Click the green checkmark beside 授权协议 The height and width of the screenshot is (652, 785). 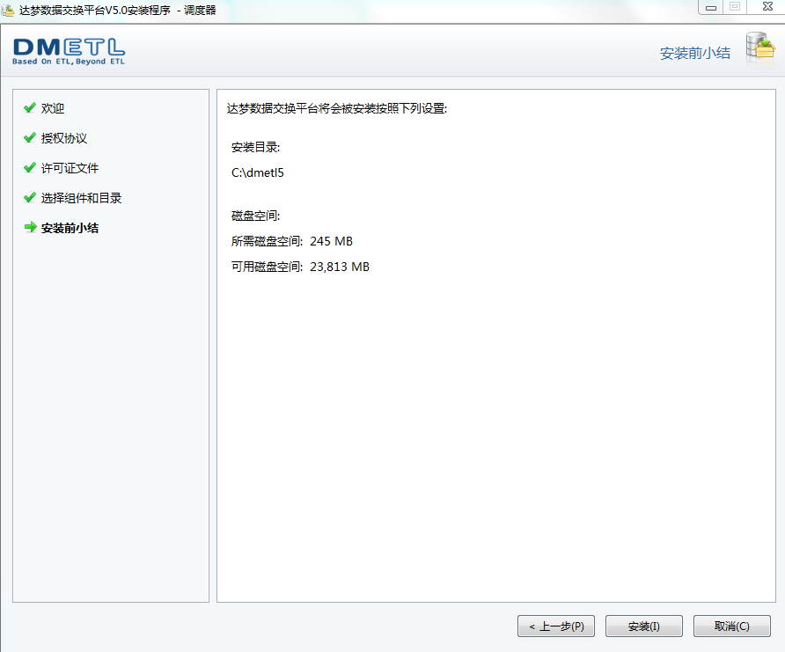coord(30,138)
